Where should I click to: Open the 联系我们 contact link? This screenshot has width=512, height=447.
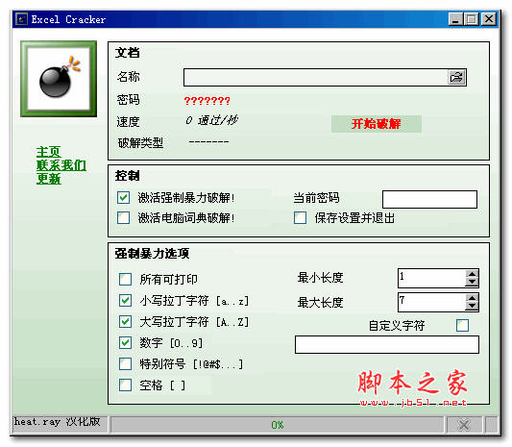coord(61,165)
